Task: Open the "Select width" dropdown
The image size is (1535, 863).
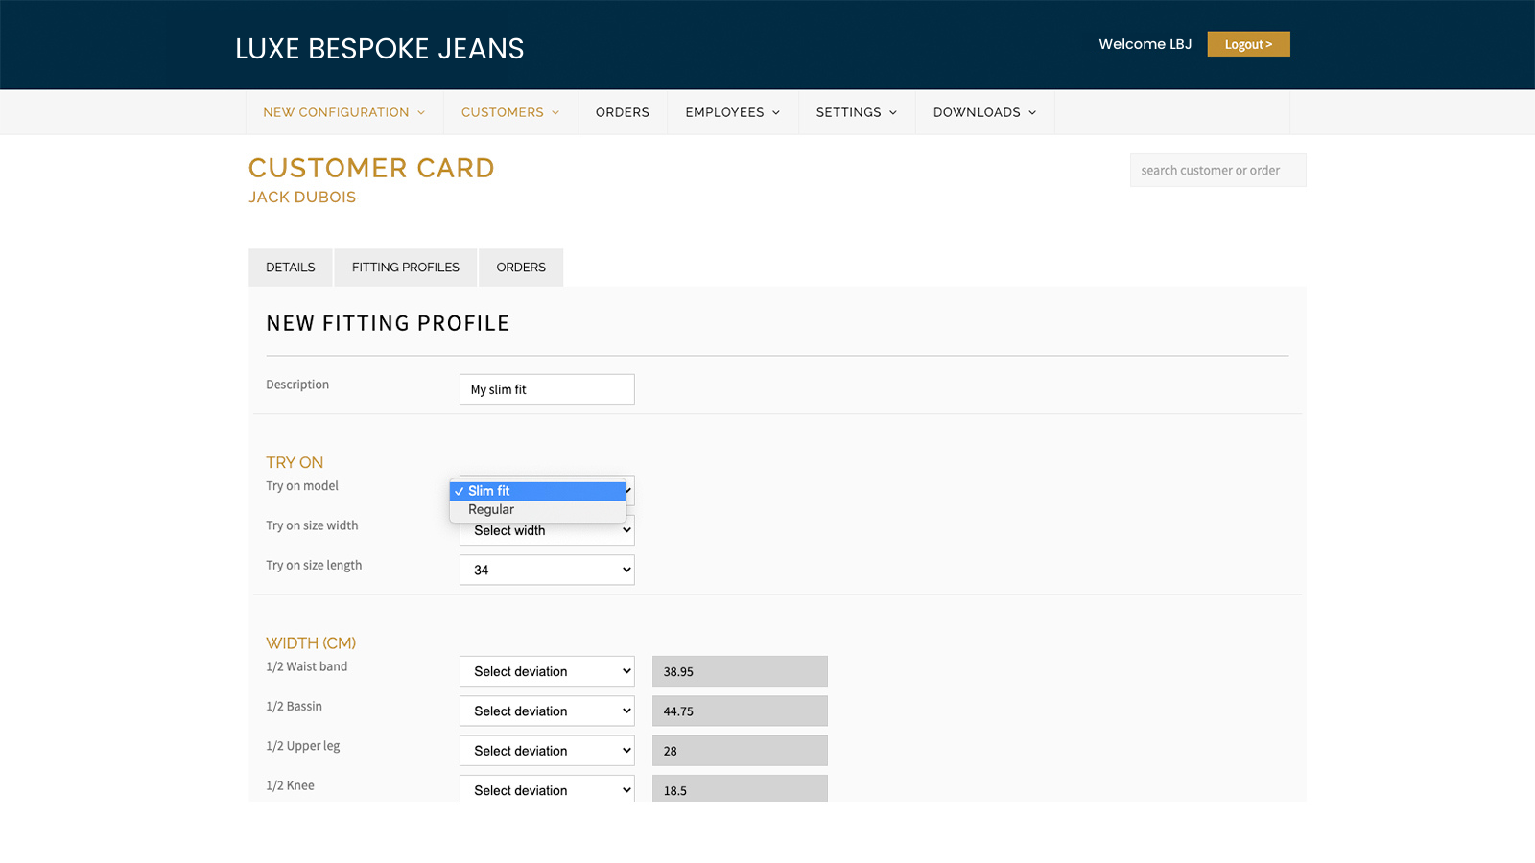Action: [x=546, y=530]
